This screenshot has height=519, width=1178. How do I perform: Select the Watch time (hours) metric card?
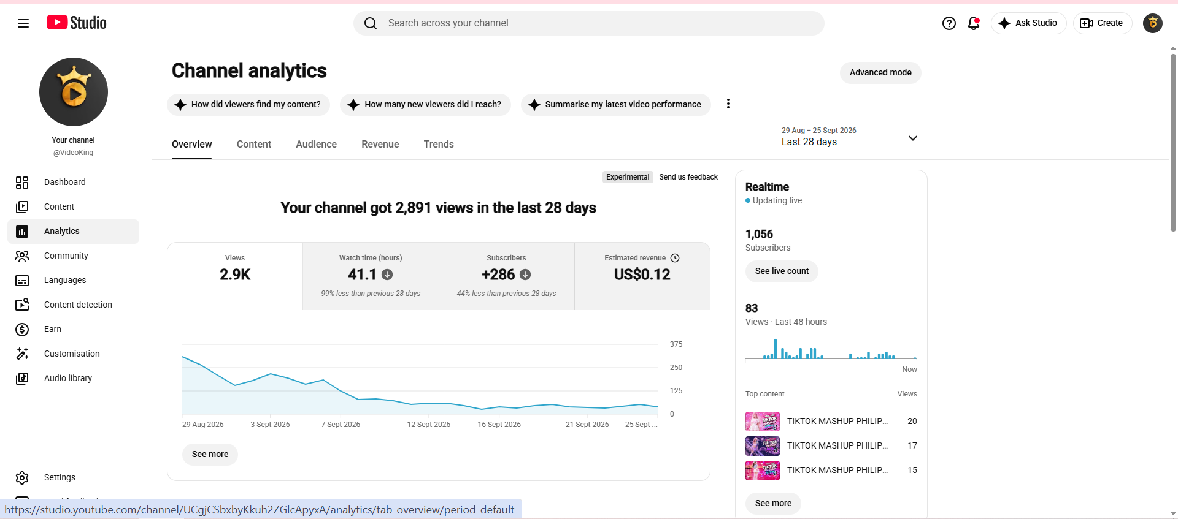(371, 276)
